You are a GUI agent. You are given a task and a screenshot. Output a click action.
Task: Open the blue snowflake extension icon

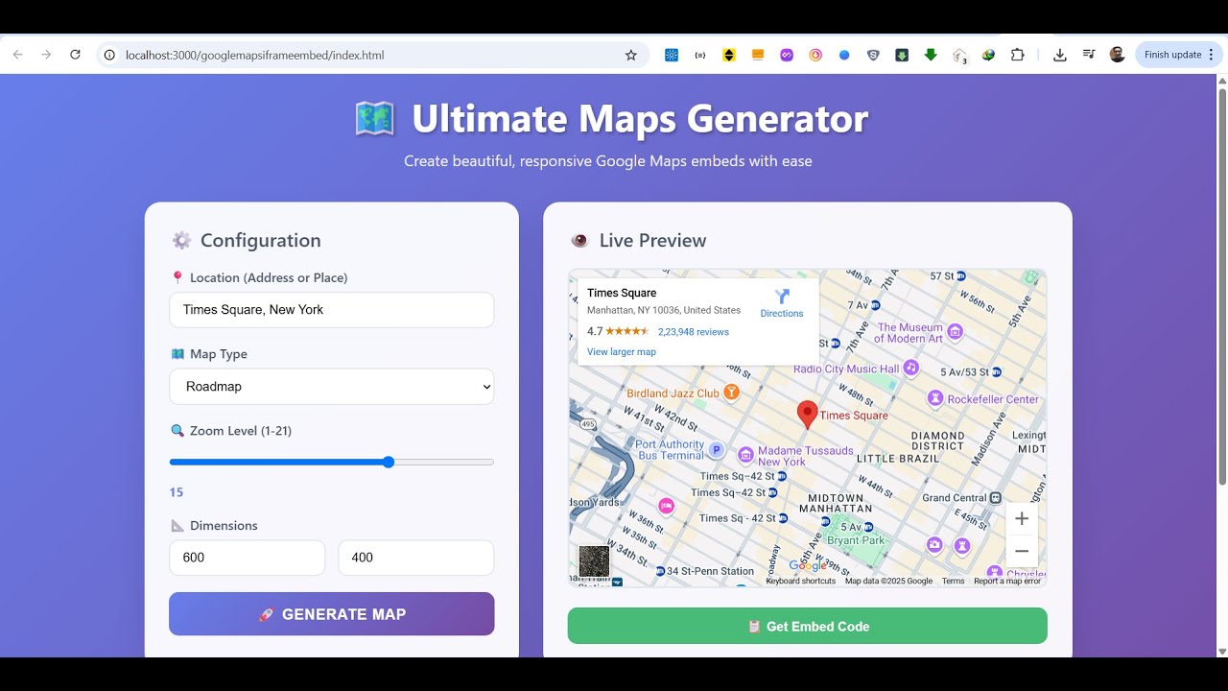click(672, 55)
